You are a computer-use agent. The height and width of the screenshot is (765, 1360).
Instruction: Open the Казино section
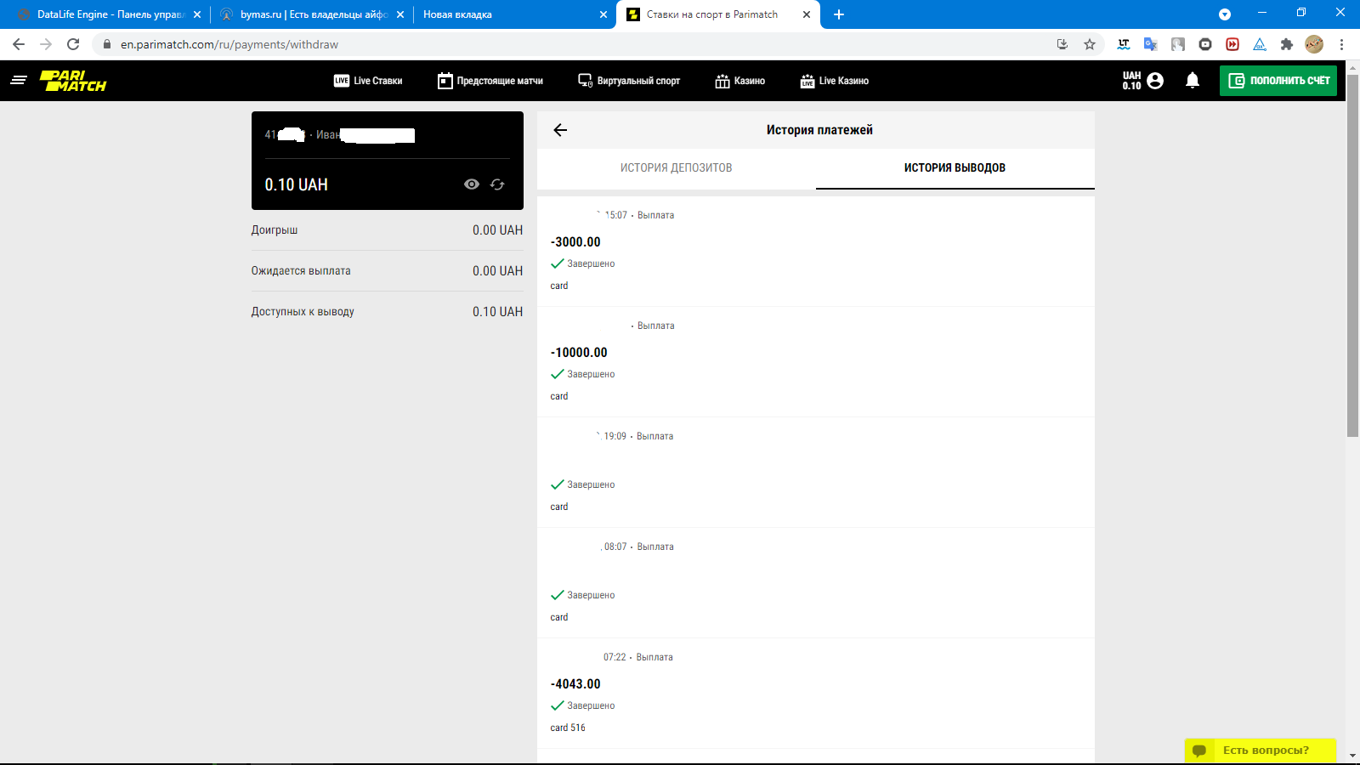(x=739, y=81)
